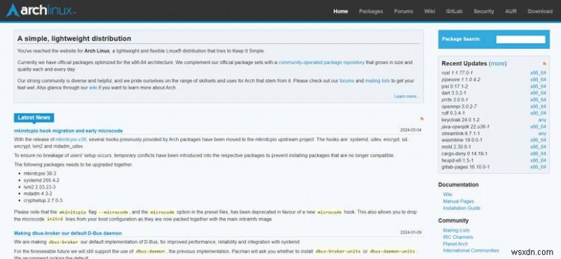Open the mailing lists link in intro
The width and height of the screenshot is (561, 259).
[x=377, y=80]
